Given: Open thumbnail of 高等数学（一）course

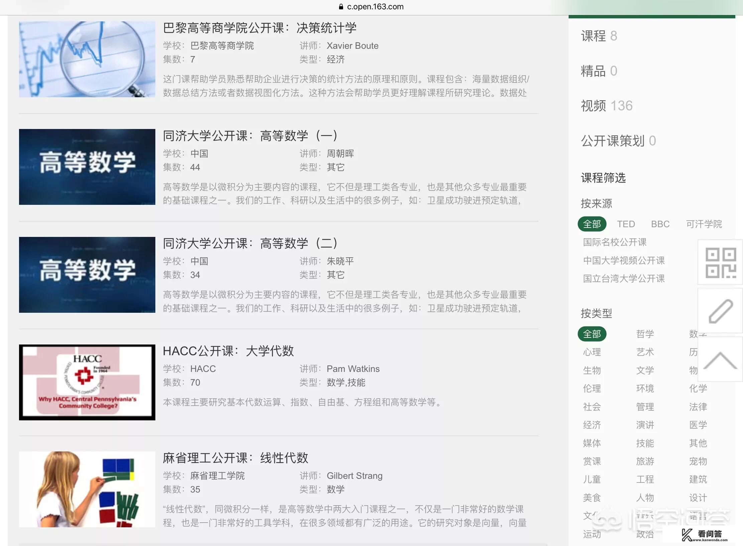Looking at the screenshot, I should tap(87, 167).
